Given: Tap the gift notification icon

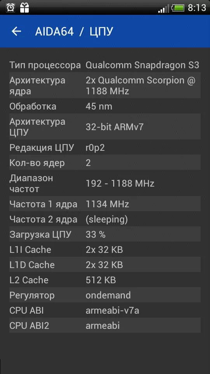Looking at the screenshot, I should point(24,8).
